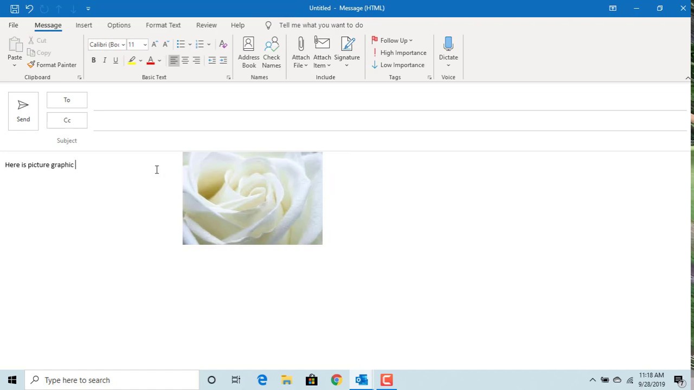Click into the Subject field
694x390 pixels.
coord(390,140)
